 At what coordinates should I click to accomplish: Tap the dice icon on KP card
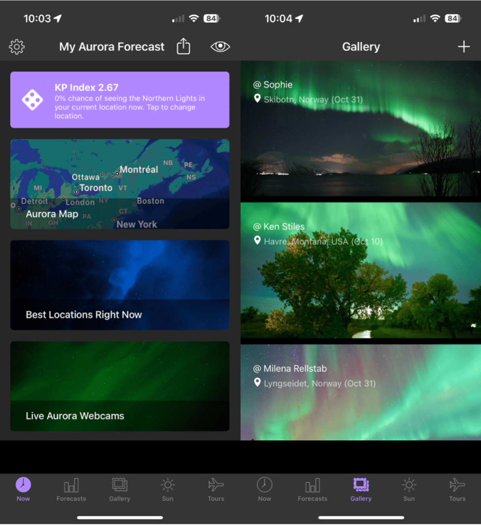[32, 100]
